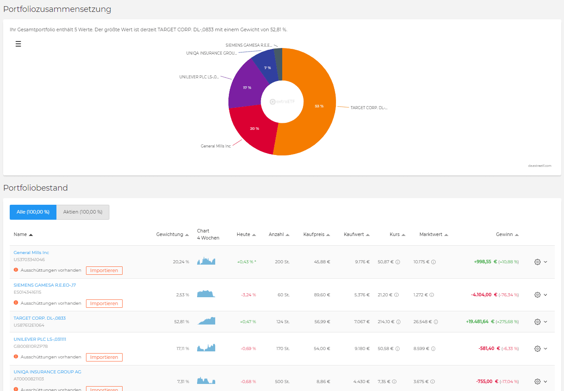Open the TARGET CORP. DL-,0833 table link
The image size is (564, 391).
point(40,318)
